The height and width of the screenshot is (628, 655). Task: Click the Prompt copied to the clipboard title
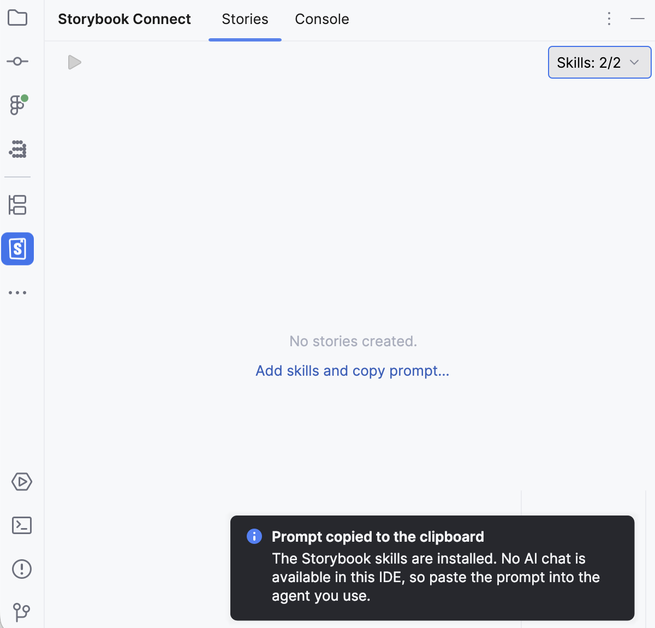[x=378, y=537]
